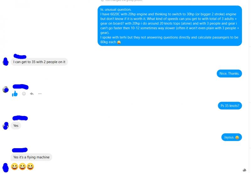Select the 'Nice. Thanks.' message bubble
Screen dimensions: 251x173
pyautogui.click(x=229, y=73)
